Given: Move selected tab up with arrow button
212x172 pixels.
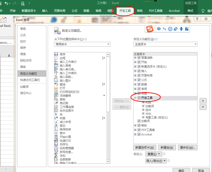Looking at the screenshot, I should tap(203, 101).
